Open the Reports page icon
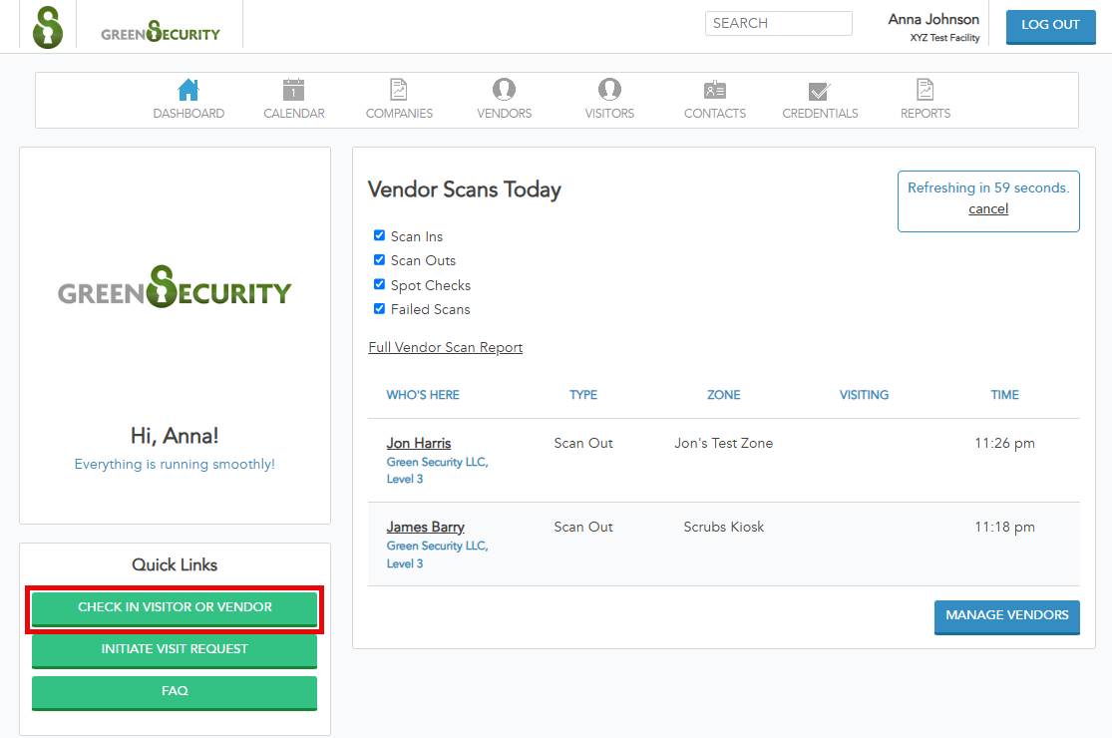 pos(925,89)
